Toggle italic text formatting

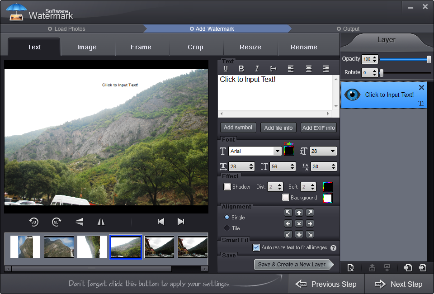[x=257, y=69]
